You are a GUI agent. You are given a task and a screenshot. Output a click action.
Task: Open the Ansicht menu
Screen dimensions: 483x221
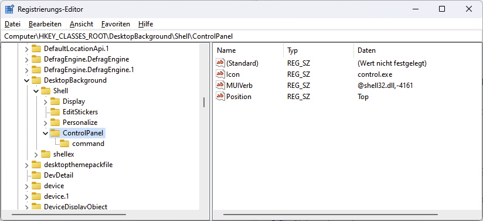click(81, 24)
